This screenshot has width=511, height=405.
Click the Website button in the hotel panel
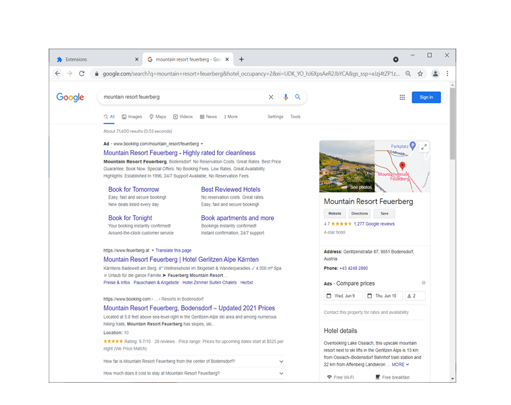point(335,213)
